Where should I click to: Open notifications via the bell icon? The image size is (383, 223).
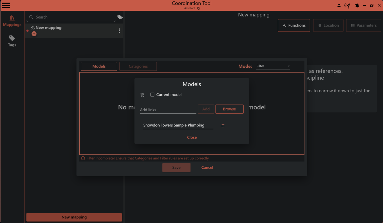(357, 5)
